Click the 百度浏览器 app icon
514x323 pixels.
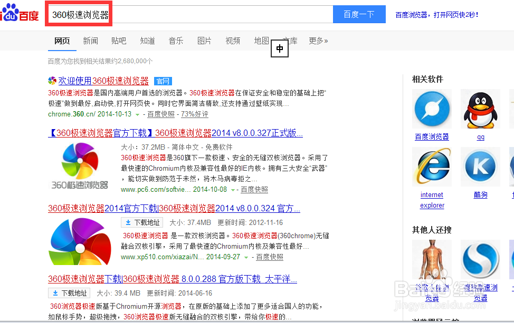pyautogui.click(x=432, y=109)
